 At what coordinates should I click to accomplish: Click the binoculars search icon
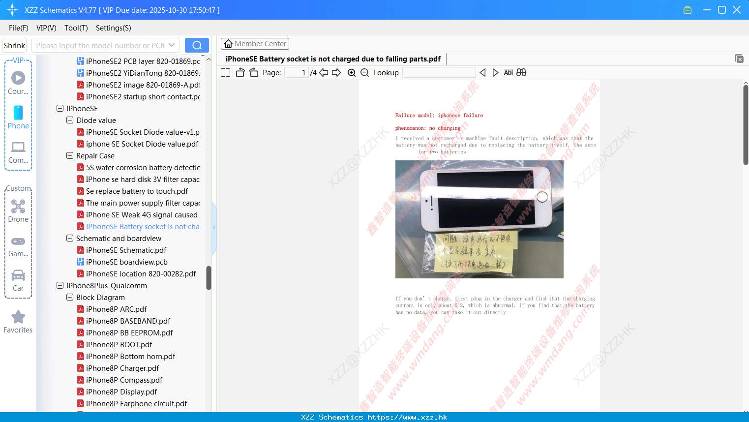click(521, 73)
